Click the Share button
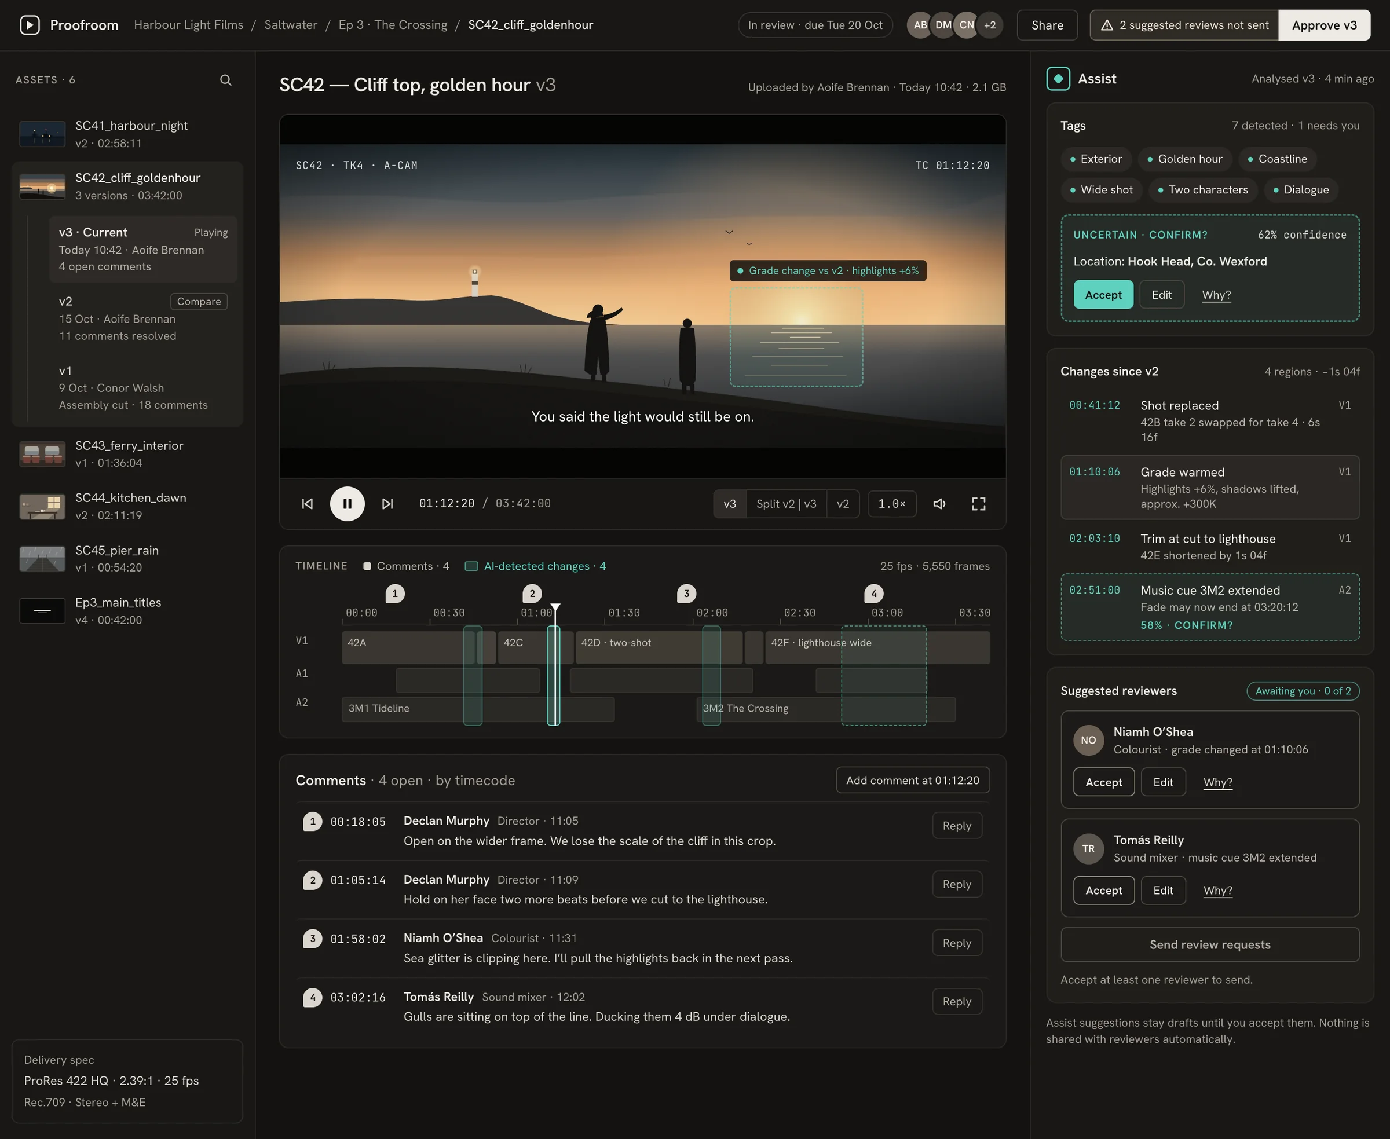Viewport: 1390px width, 1139px height. pyautogui.click(x=1047, y=25)
